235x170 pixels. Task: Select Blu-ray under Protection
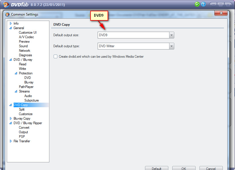click(29, 82)
